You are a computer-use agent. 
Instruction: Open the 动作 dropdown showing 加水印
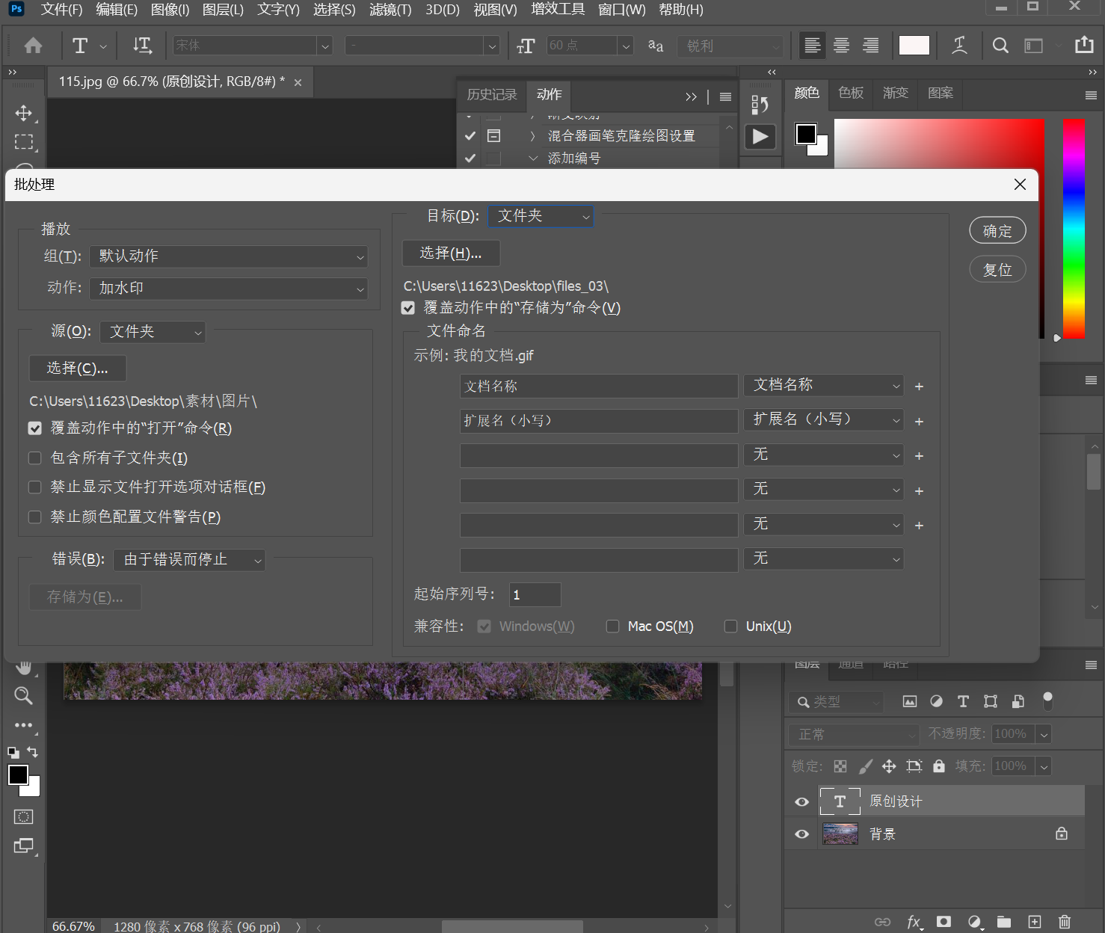[229, 289]
